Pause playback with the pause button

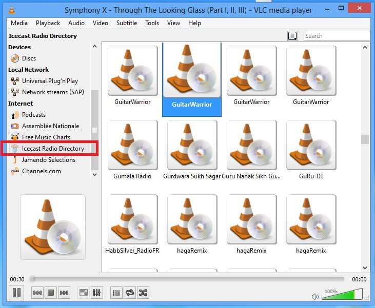point(16,293)
